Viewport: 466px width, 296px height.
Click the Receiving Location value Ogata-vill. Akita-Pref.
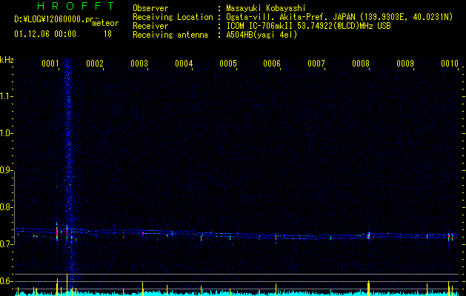(x=290, y=17)
